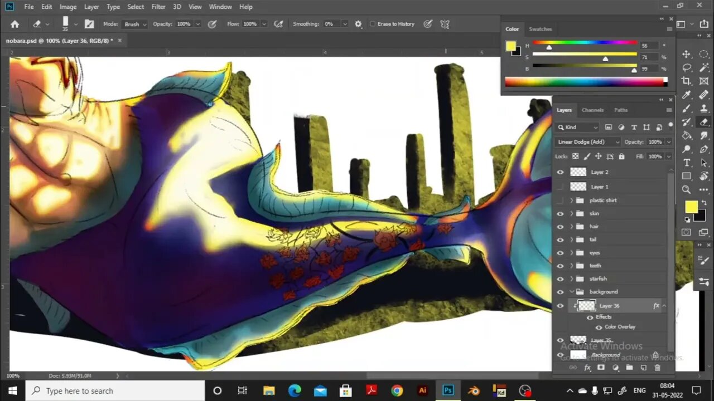Toggle Color Overlay effect visibility
Viewport: 714px width, 401px height.
pyautogui.click(x=599, y=327)
